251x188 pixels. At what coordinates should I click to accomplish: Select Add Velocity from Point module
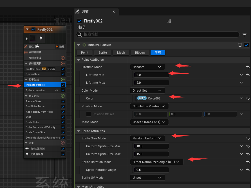(39, 112)
